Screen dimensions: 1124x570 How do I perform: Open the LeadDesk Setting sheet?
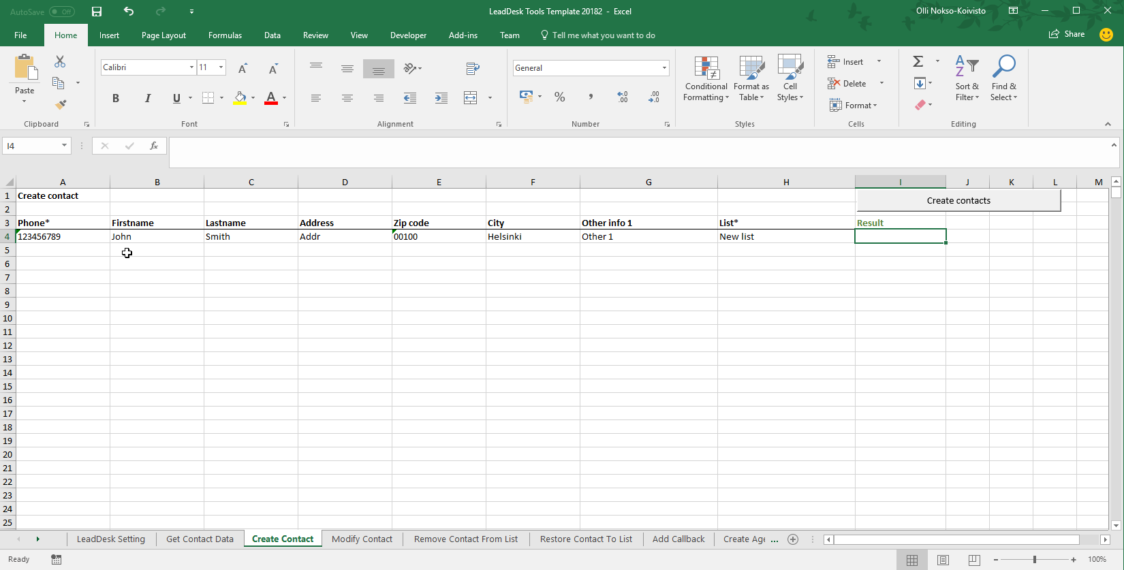tap(111, 539)
